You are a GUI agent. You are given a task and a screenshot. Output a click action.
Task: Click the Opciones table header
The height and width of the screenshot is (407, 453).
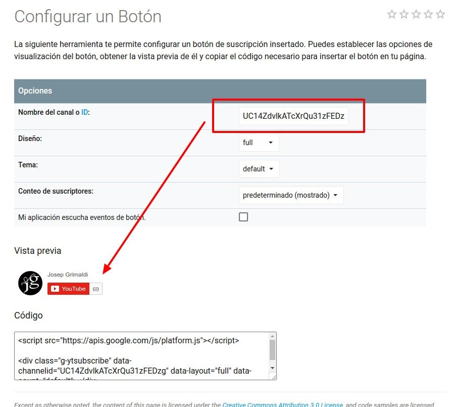(x=220, y=91)
